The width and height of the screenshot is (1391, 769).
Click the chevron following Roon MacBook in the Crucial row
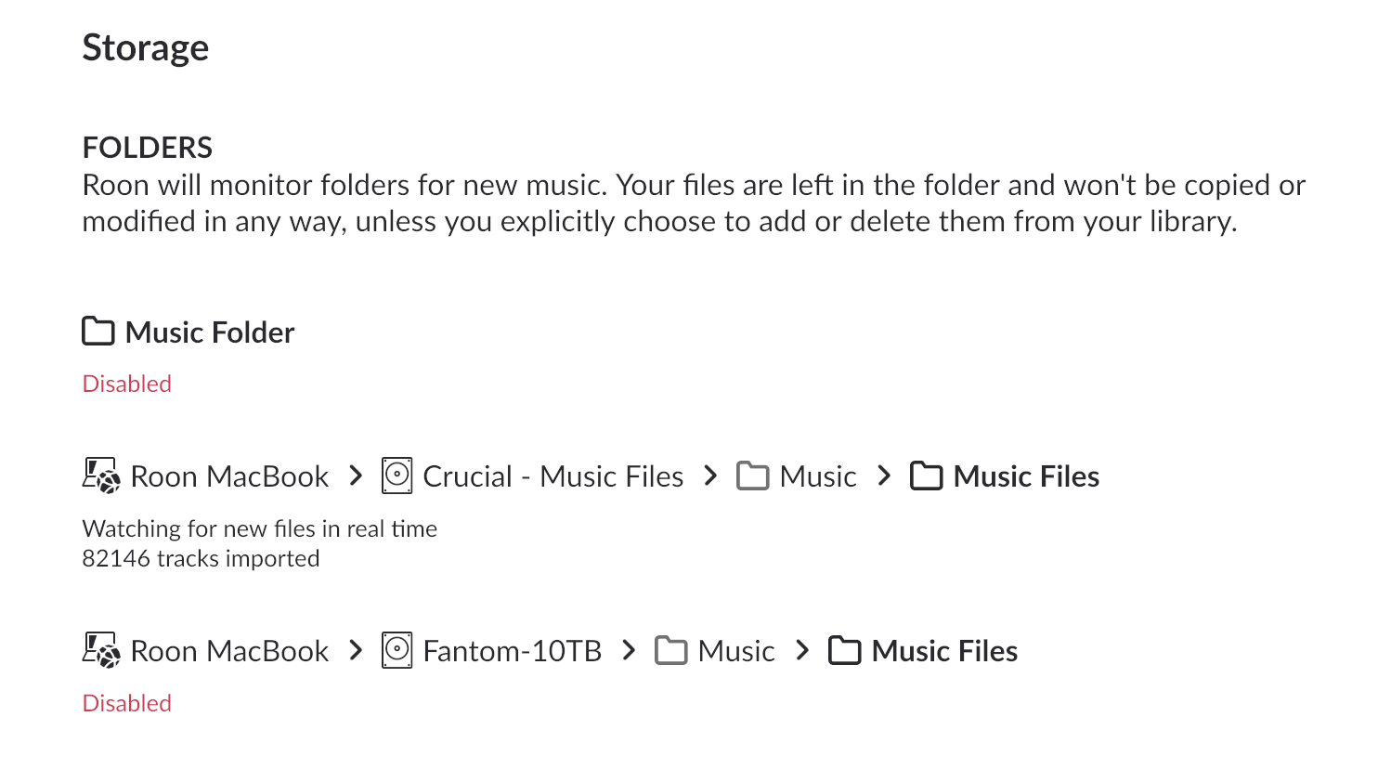(x=356, y=476)
